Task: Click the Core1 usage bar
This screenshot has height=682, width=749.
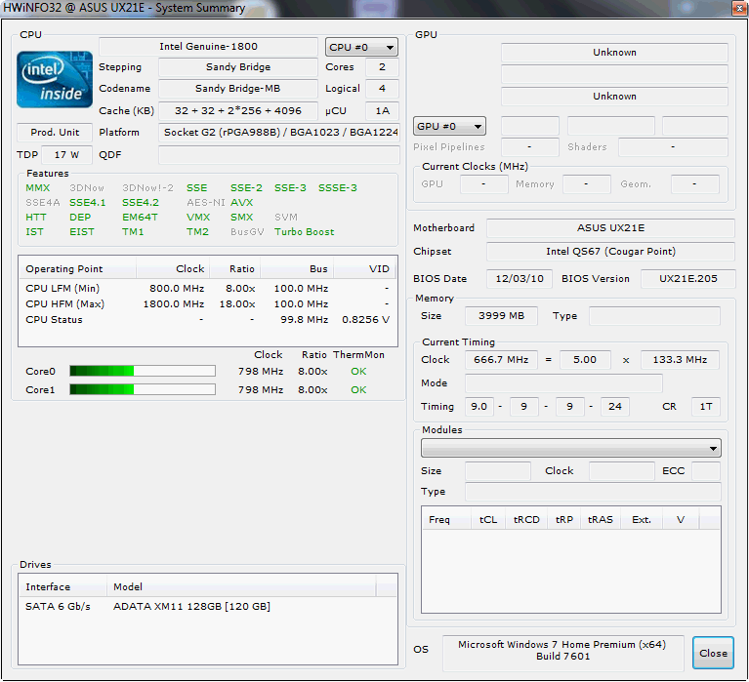Action: [x=143, y=389]
